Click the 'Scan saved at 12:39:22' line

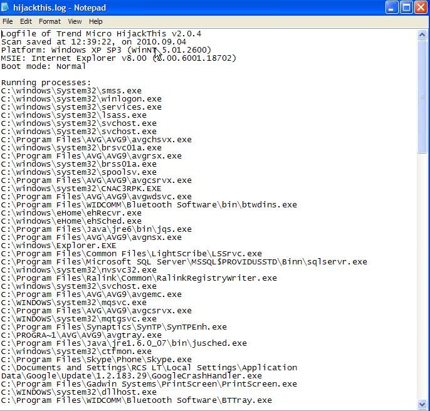(93, 42)
